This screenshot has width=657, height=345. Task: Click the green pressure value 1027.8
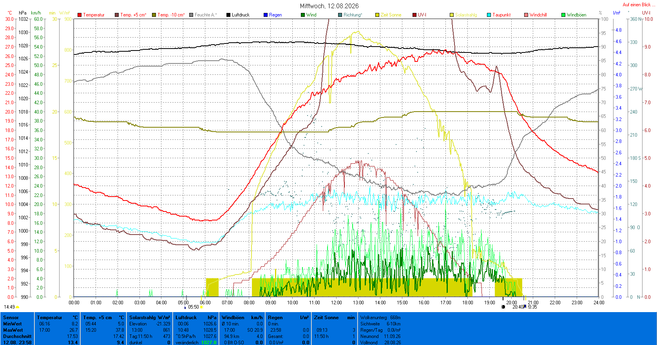(209, 343)
